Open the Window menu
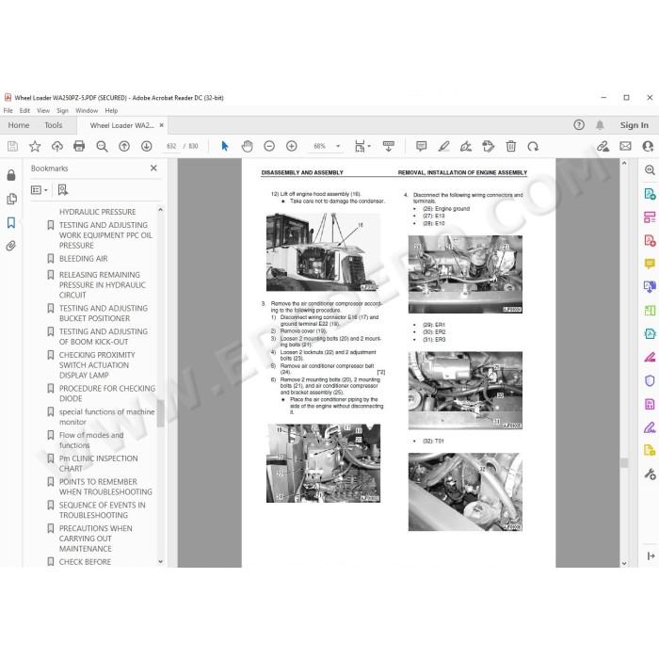 coord(87,110)
